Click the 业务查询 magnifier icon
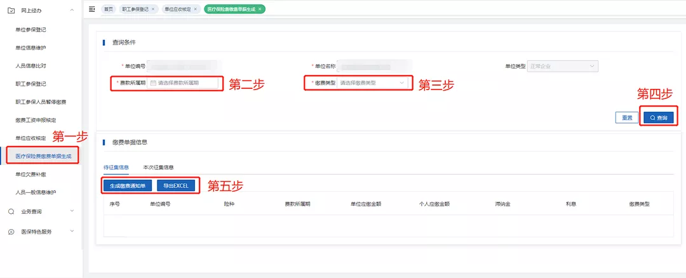This screenshot has height=278, width=686. pos(11,211)
